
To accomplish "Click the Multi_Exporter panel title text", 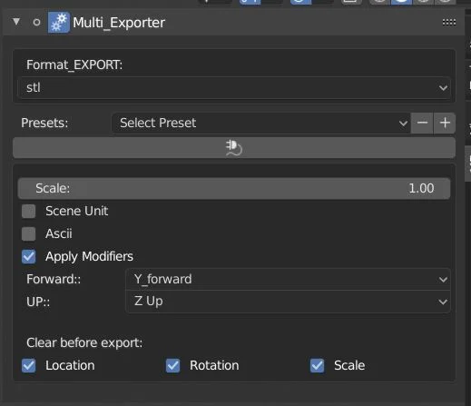I will [x=119, y=23].
